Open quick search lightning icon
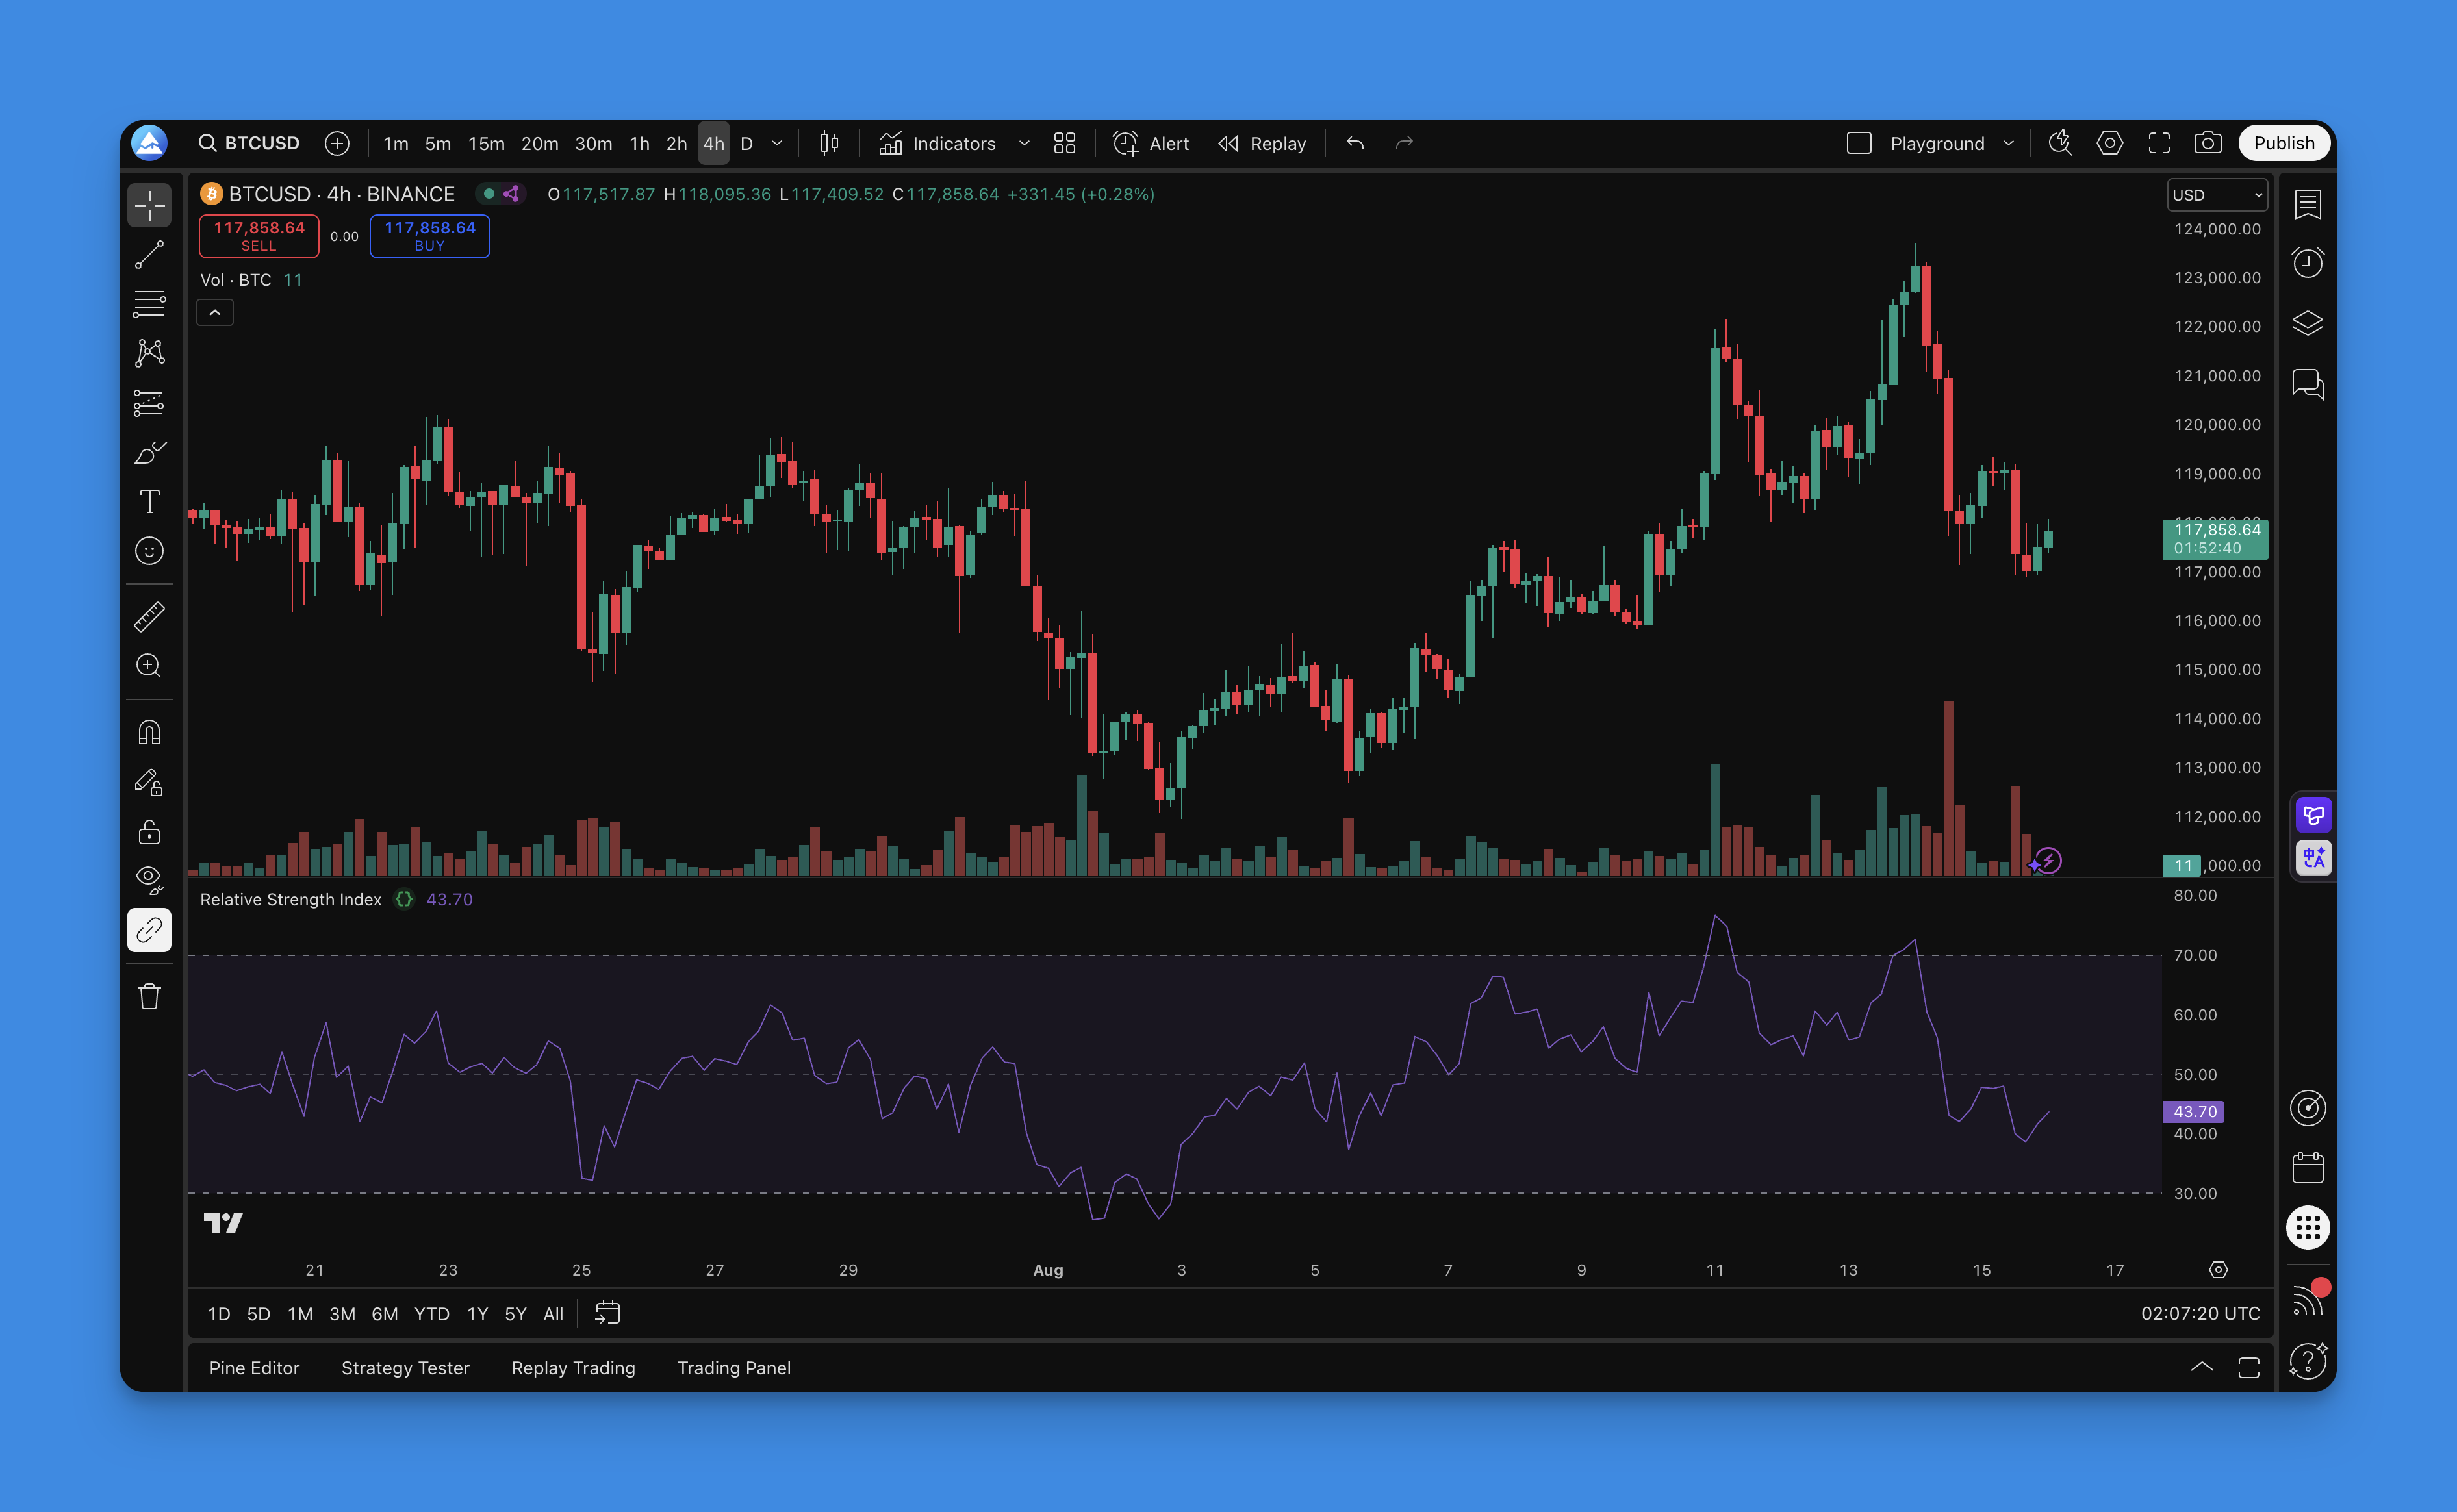This screenshot has width=2457, height=1512. coord(2060,143)
